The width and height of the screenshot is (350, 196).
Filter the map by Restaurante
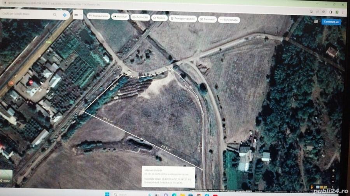98,16
